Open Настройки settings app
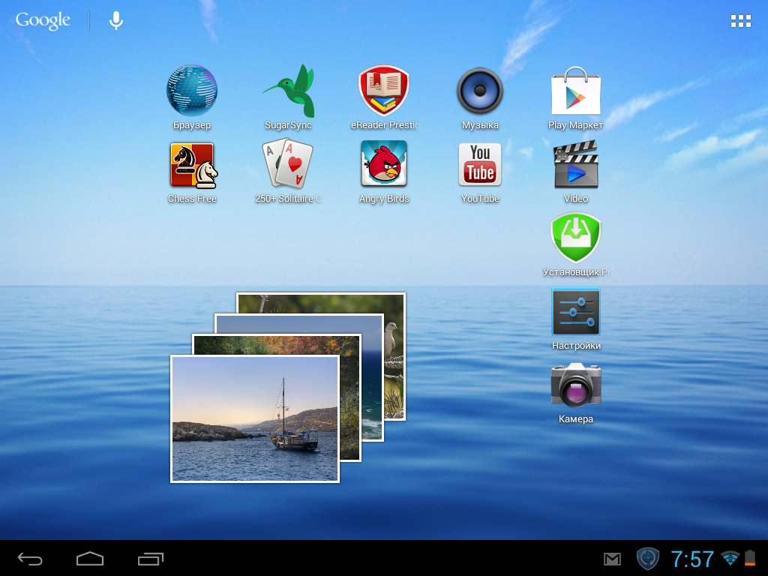The image size is (768, 576). coord(576,311)
